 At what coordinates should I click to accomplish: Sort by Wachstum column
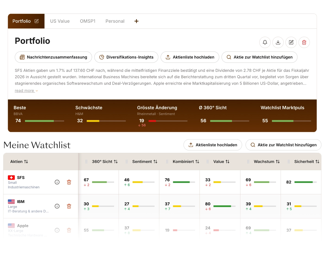click(278, 162)
